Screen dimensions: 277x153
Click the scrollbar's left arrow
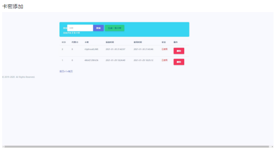pyautogui.click(x=3, y=146)
